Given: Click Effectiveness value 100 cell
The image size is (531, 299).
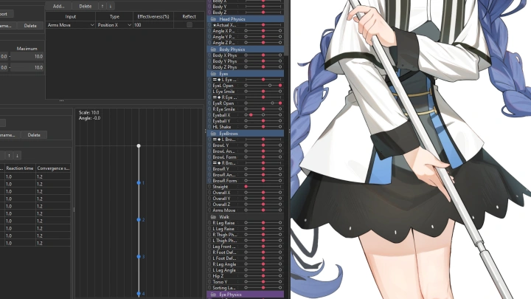Looking at the screenshot, I should tap(153, 25).
